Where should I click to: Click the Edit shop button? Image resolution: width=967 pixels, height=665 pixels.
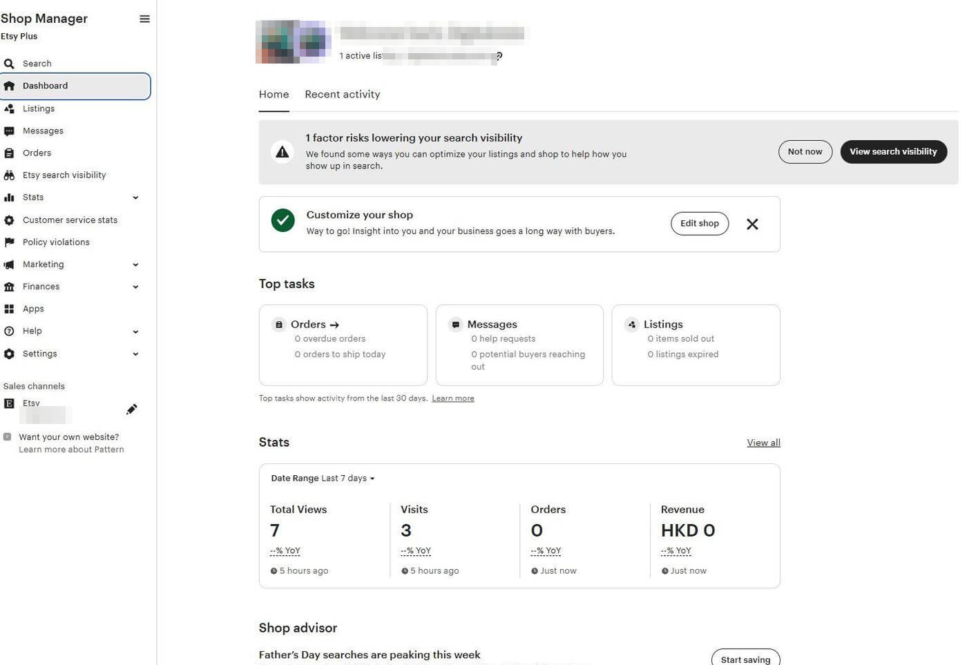click(700, 224)
